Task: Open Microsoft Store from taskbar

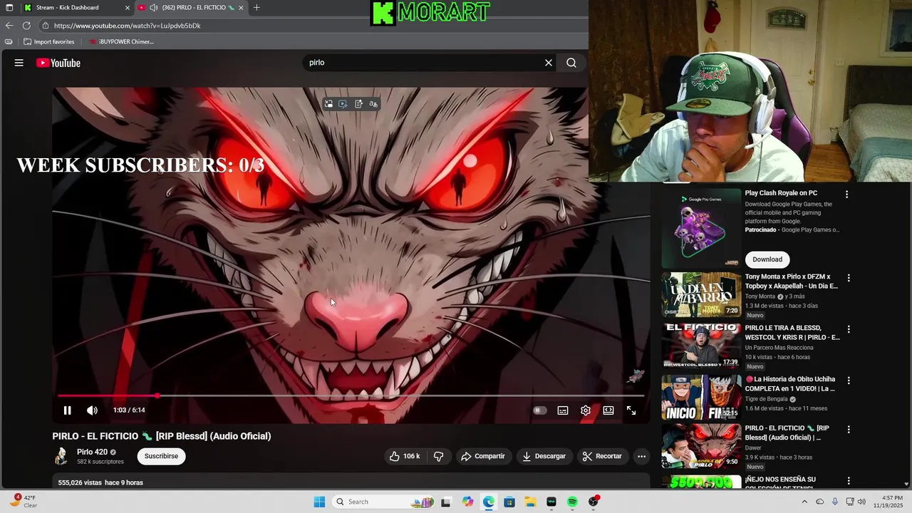Action: pyautogui.click(x=509, y=502)
